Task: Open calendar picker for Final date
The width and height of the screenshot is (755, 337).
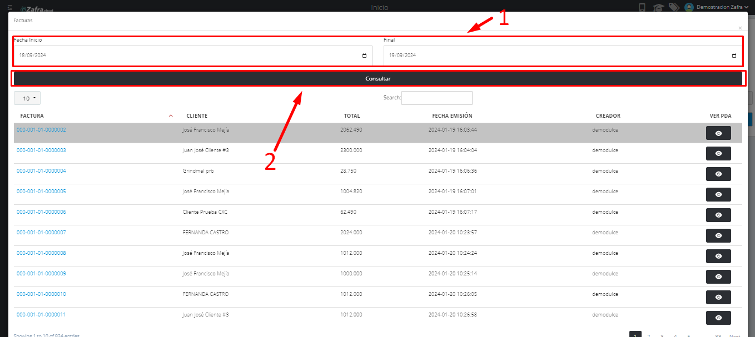Action: click(x=734, y=56)
